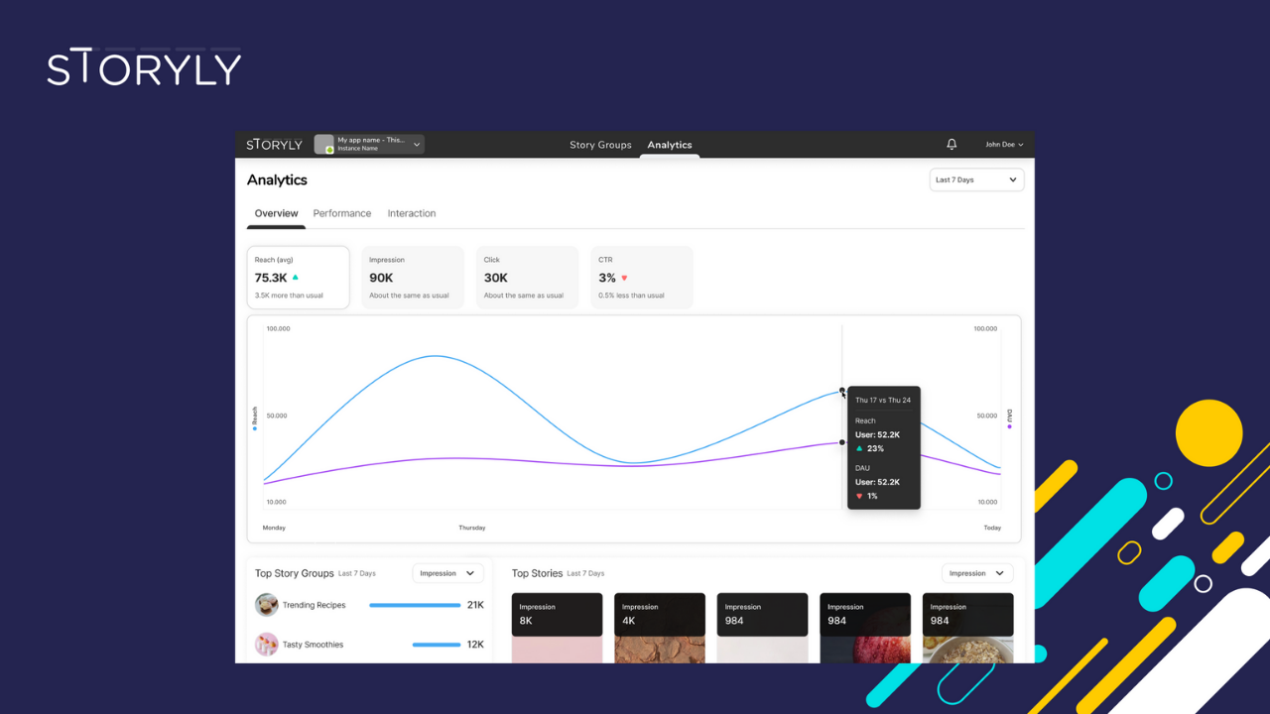Click the red down indicator beside CTR 3%
The image size is (1270, 714).
pyautogui.click(x=624, y=278)
